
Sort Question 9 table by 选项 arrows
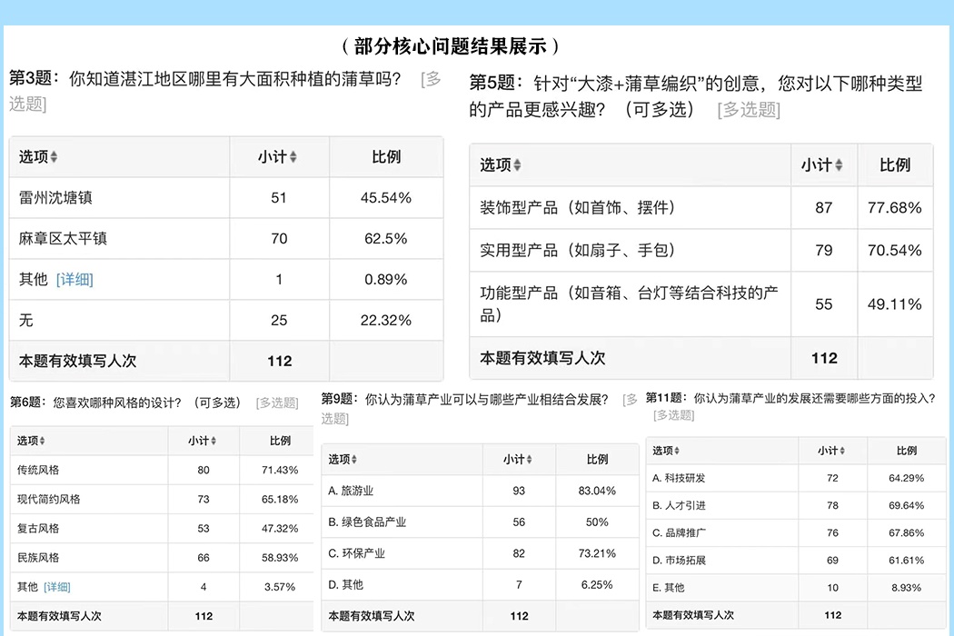click(354, 460)
